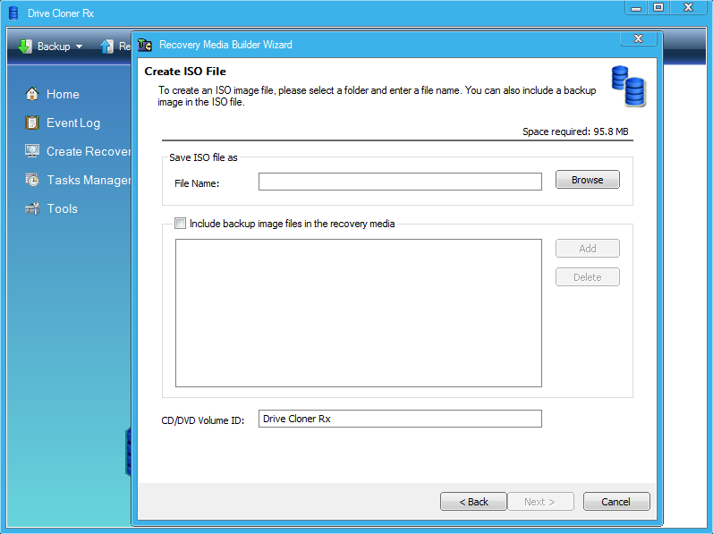Close the Recovery Media Builder Wizard dialog
The height and width of the screenshot is (534, 713).
pos(638,39)
